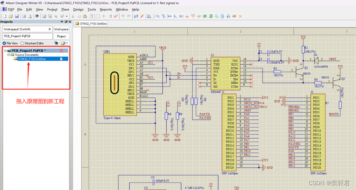Place No ERC red X marker
This screenshot has width=356, height=190.
240,16
